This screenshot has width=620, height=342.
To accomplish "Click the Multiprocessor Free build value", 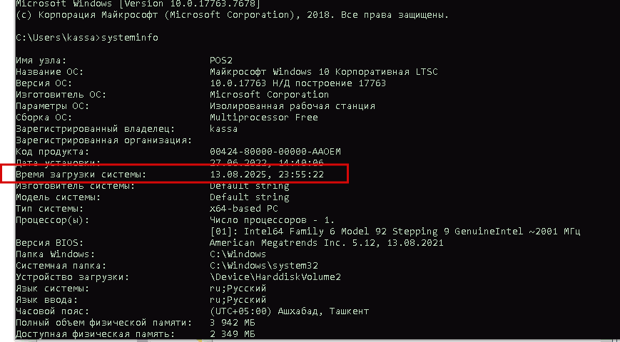I will [x=263, y=118].
